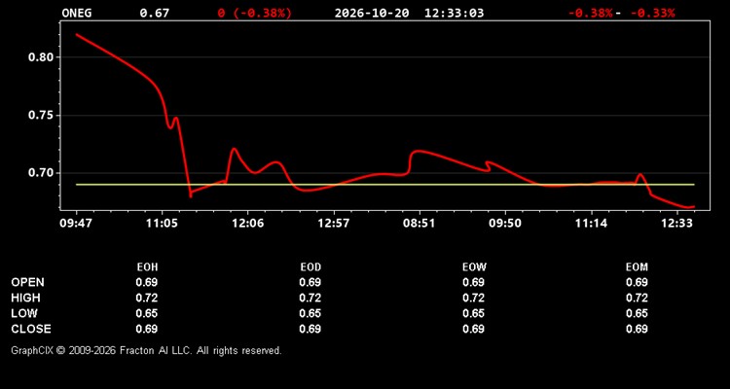Click the EOW OPEN value 0.69

(x=473, y=282)
